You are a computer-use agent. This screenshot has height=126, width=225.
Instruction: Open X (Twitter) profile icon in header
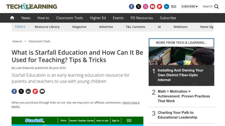pos(139,7)
